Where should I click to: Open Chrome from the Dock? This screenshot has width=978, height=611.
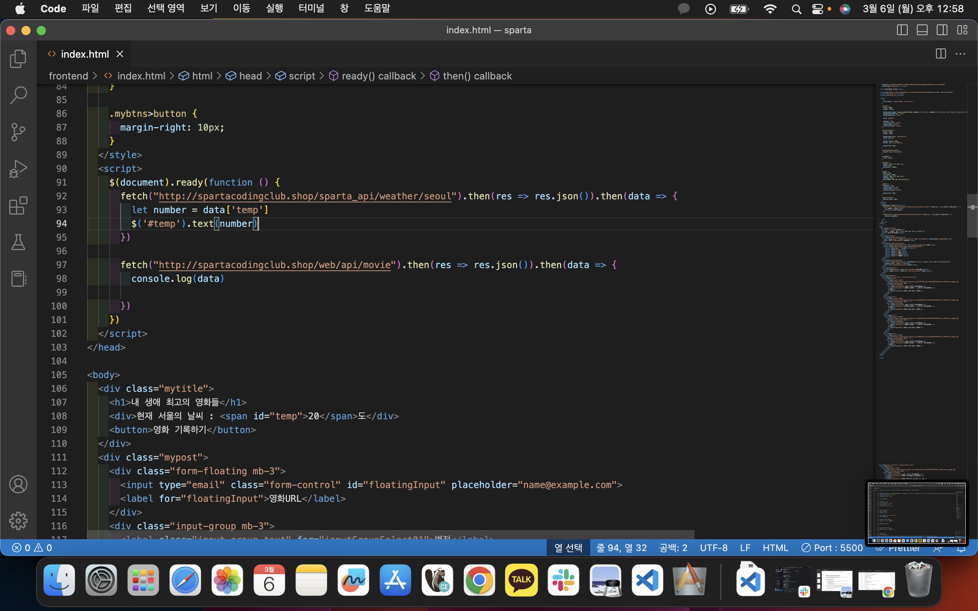click(479, 580)
